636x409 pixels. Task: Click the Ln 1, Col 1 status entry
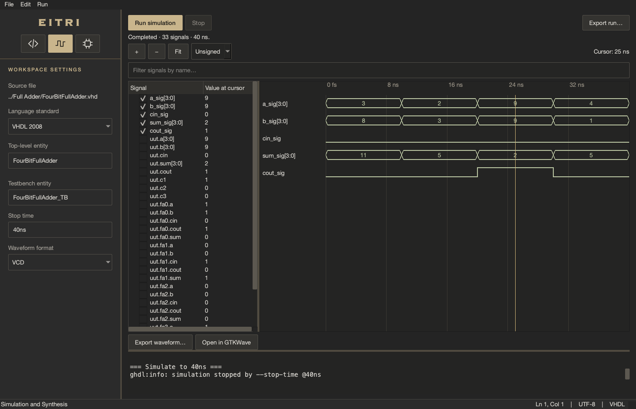click(550, 404)
